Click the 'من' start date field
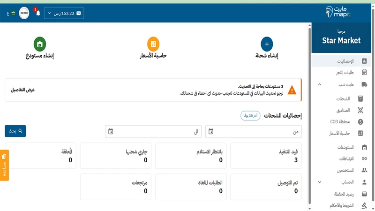The image size is (375, 211). coord(254,131)
